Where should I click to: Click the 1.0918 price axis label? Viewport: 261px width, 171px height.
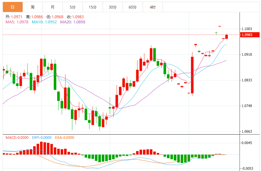(x=247, y=54)
